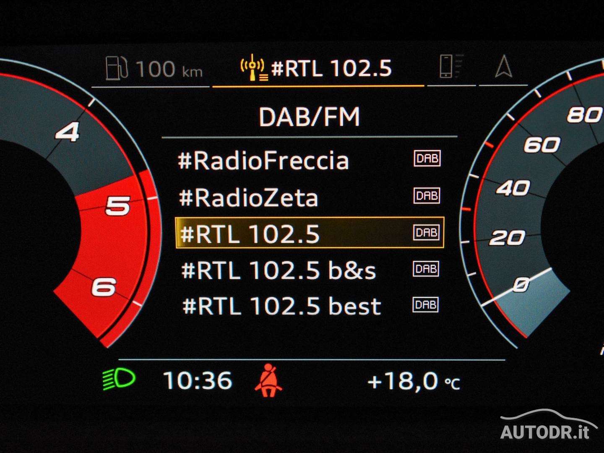Tap the +18,0 °C outside temperature

[413, 381]
